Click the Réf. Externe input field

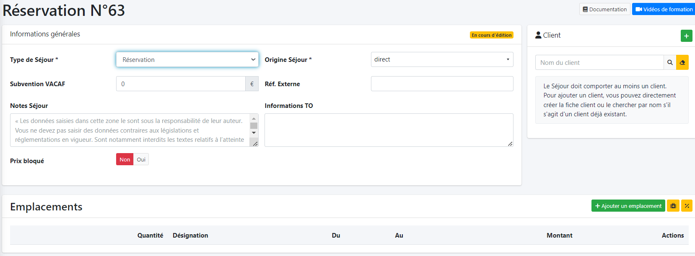442,84
